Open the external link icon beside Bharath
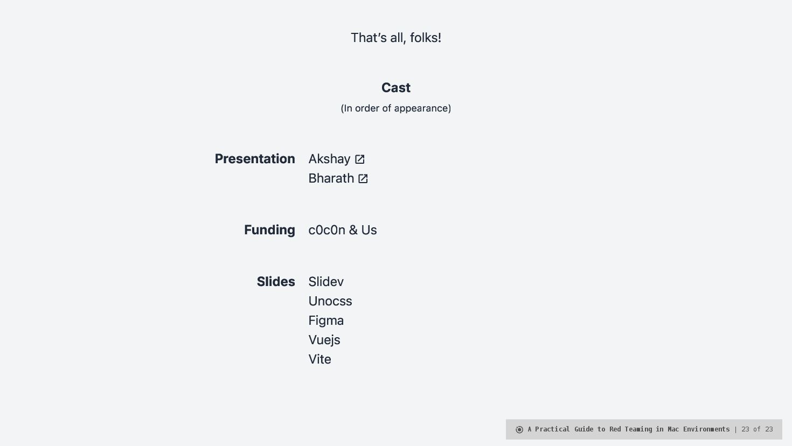The width and height of the screenshot is (792, 446). tap(363, 179)
